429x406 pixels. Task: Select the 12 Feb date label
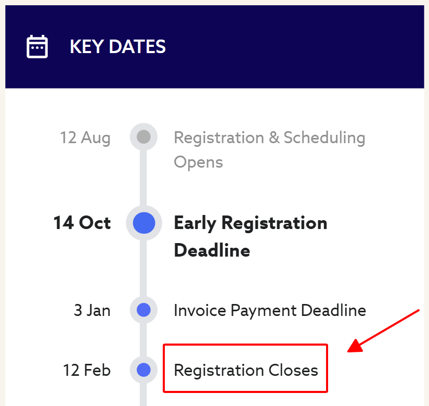click(x=87, y=371)
